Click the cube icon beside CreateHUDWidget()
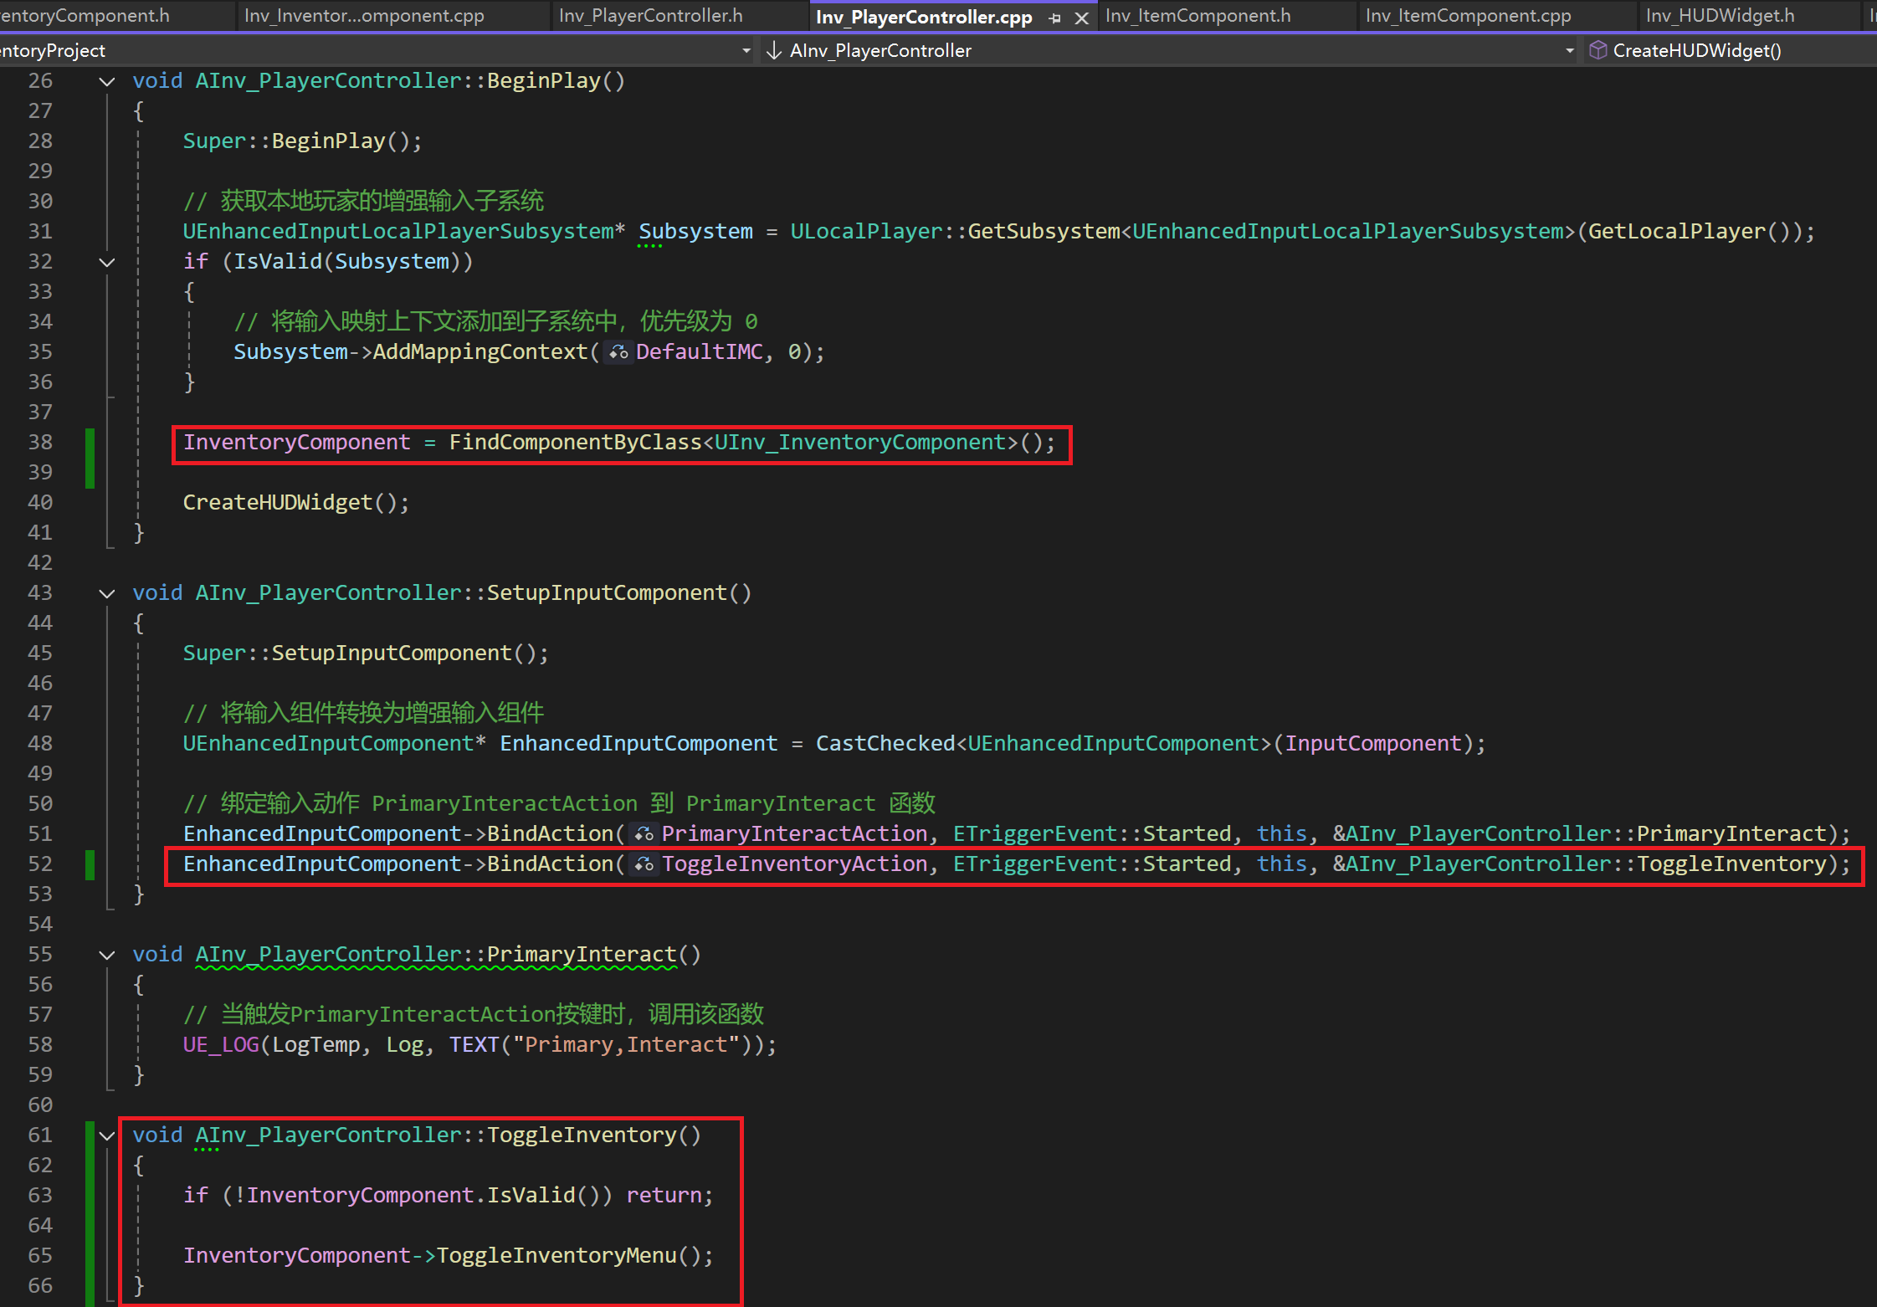 (x=1598, y=50)
